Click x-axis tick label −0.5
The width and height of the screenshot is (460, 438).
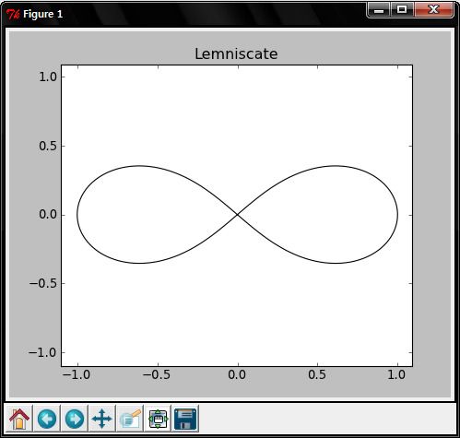tap(157, 374)
